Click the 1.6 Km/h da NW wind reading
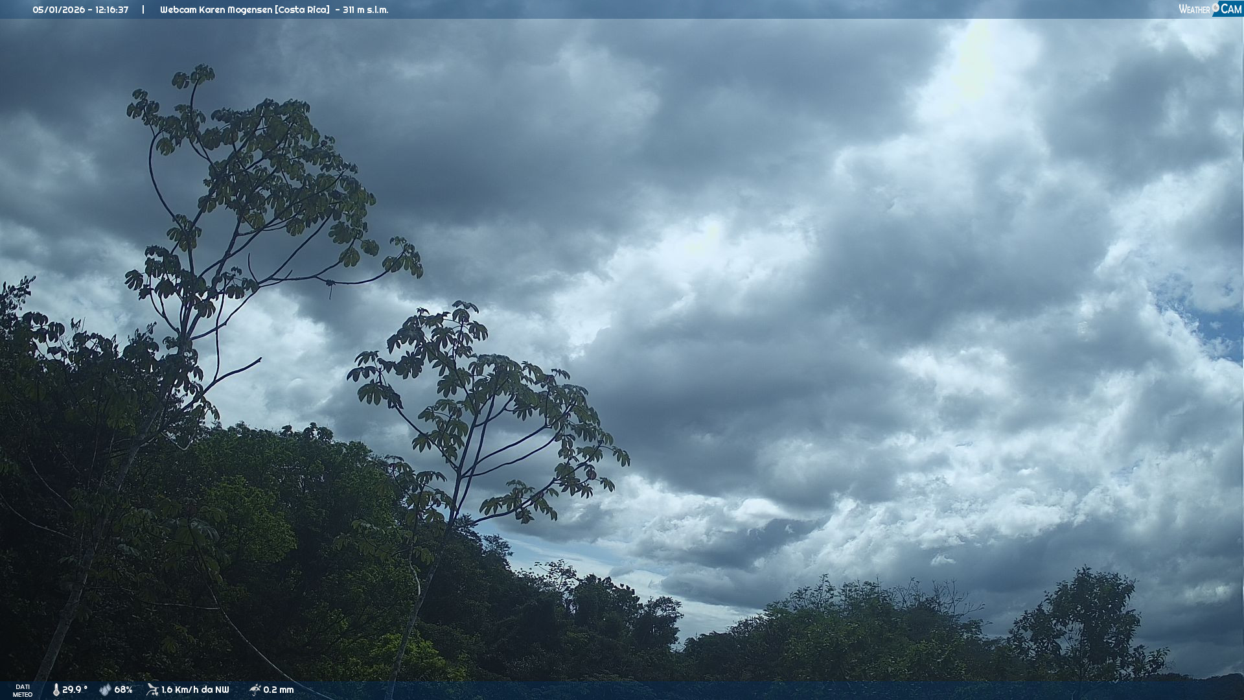 click(195, 690)
